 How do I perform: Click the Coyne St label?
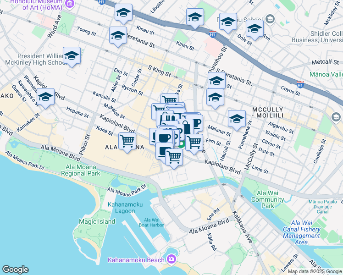point(290,90)
